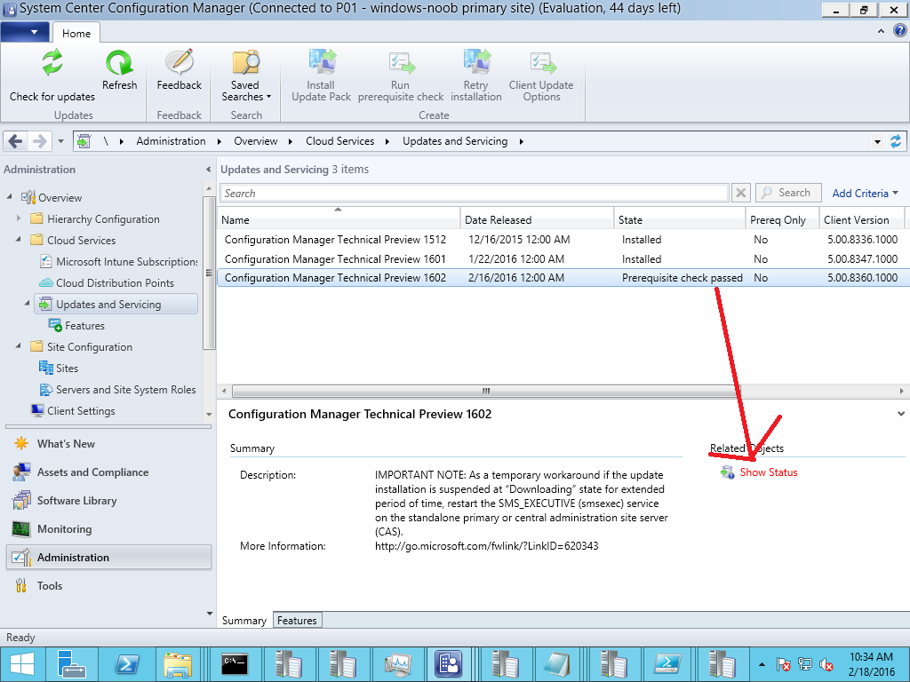This screenshot has height=682, width=910.
Task: Collapse the ribbon with the up chevron
Action: (x=881, y=31)
